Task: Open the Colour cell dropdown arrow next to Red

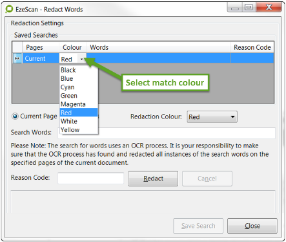Action: point(81,59)
